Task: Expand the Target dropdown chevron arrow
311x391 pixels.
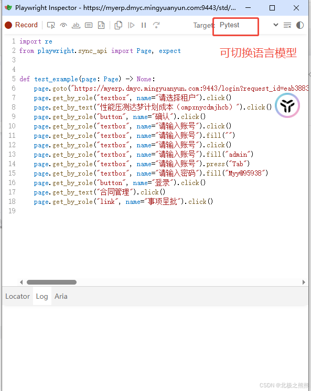Action: [275, 25]
